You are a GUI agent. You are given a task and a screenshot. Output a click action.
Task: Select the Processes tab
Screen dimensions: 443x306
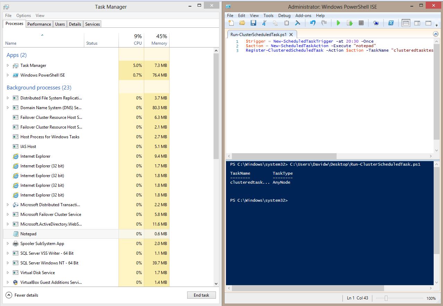pyautogui.click(x=15, y=24)
